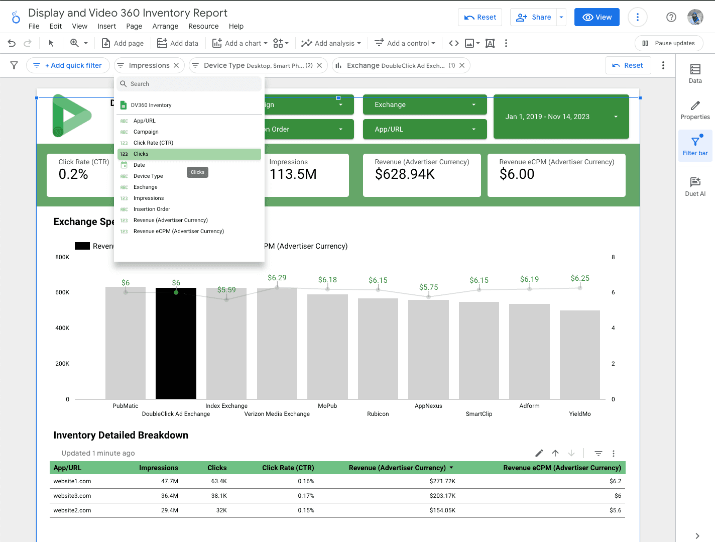Remove the Exchange quick filter
The width and height of the screenshot is (715, 542).
[462, 65]
